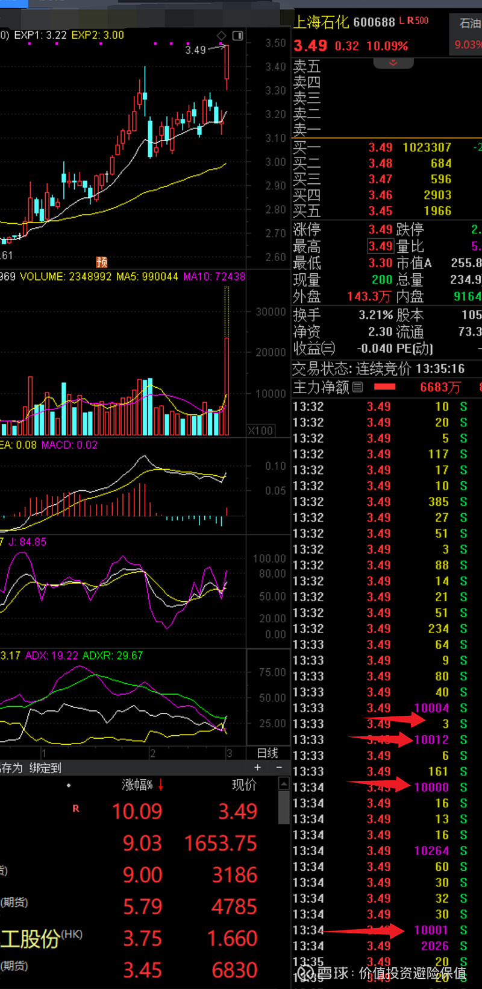Viewport: 482px width, 989px height.
Task: Click the watchlist vertical scrollbar thumb
Action: pyautogui.click(x=284, y=807)
